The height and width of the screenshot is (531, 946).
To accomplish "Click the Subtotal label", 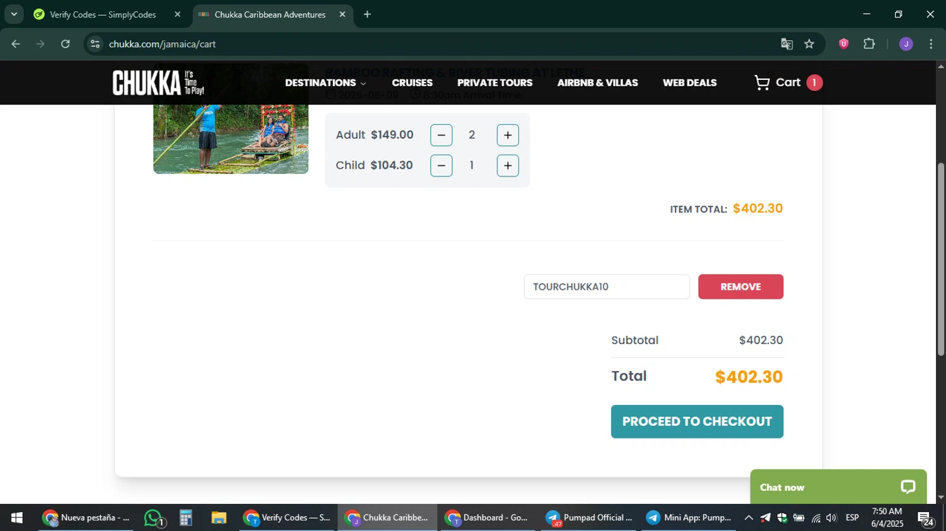I will click(x=634, y=340).
